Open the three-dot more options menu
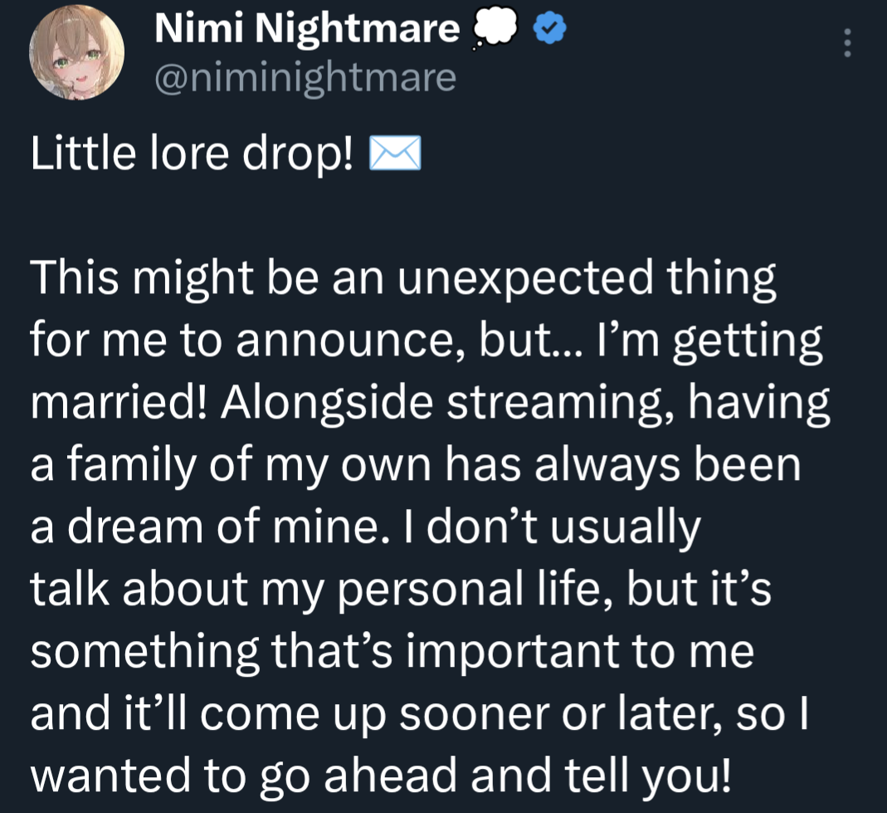Image resolution: width=887 pixels, height=813 pixels. (x=846, y=42)
